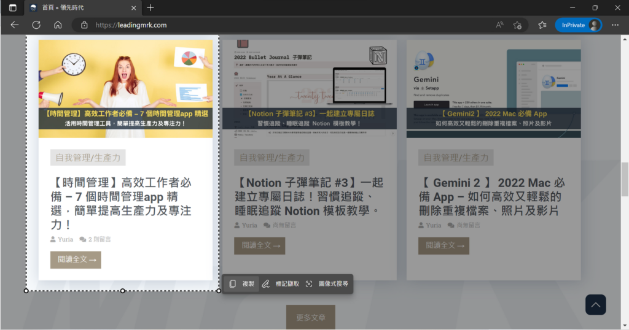Open the Favorites list icon

pyautogui.click(x=542, y=25)
